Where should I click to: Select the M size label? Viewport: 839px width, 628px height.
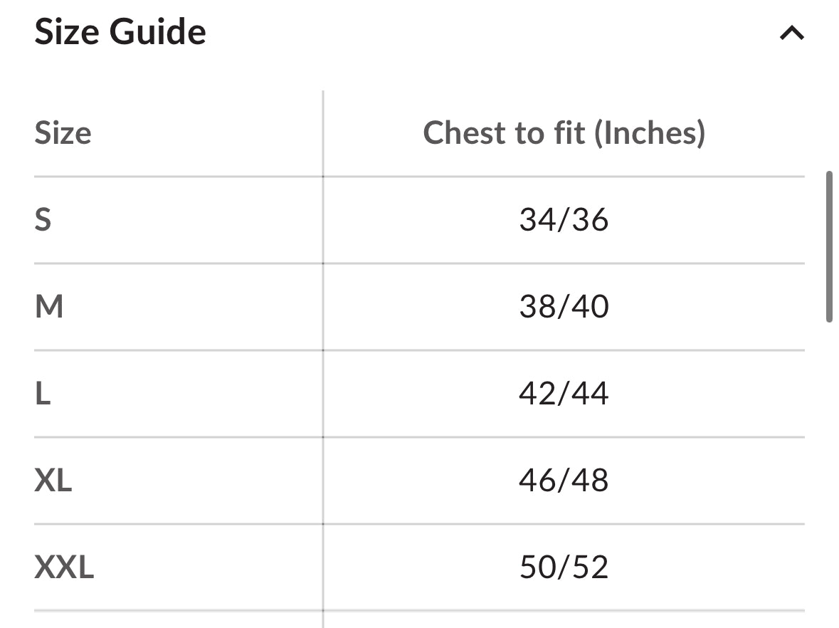click(48, 307)
